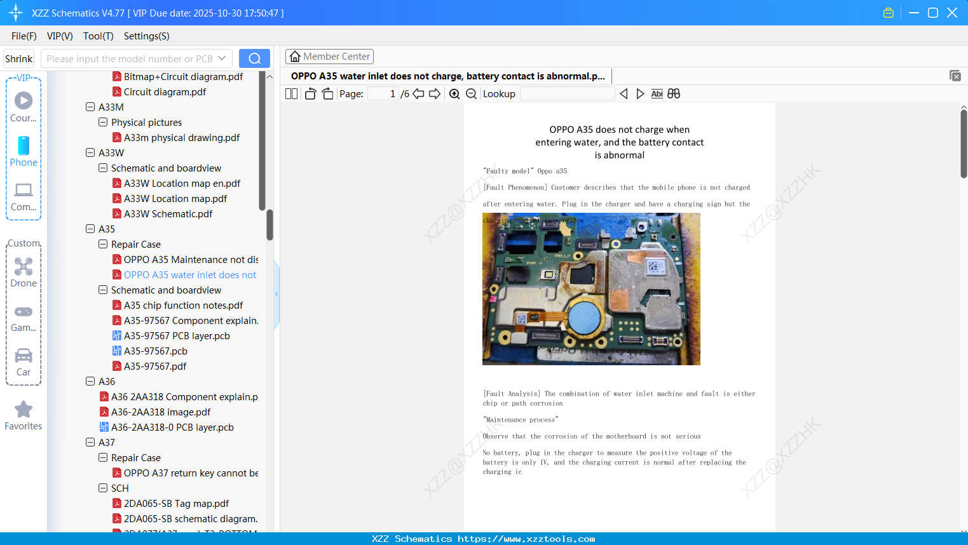Image resolution: width=968 pixels, height=545 pixels.
Task: Open the model number dropdown arrow
Action: click(x=222, y=58)
